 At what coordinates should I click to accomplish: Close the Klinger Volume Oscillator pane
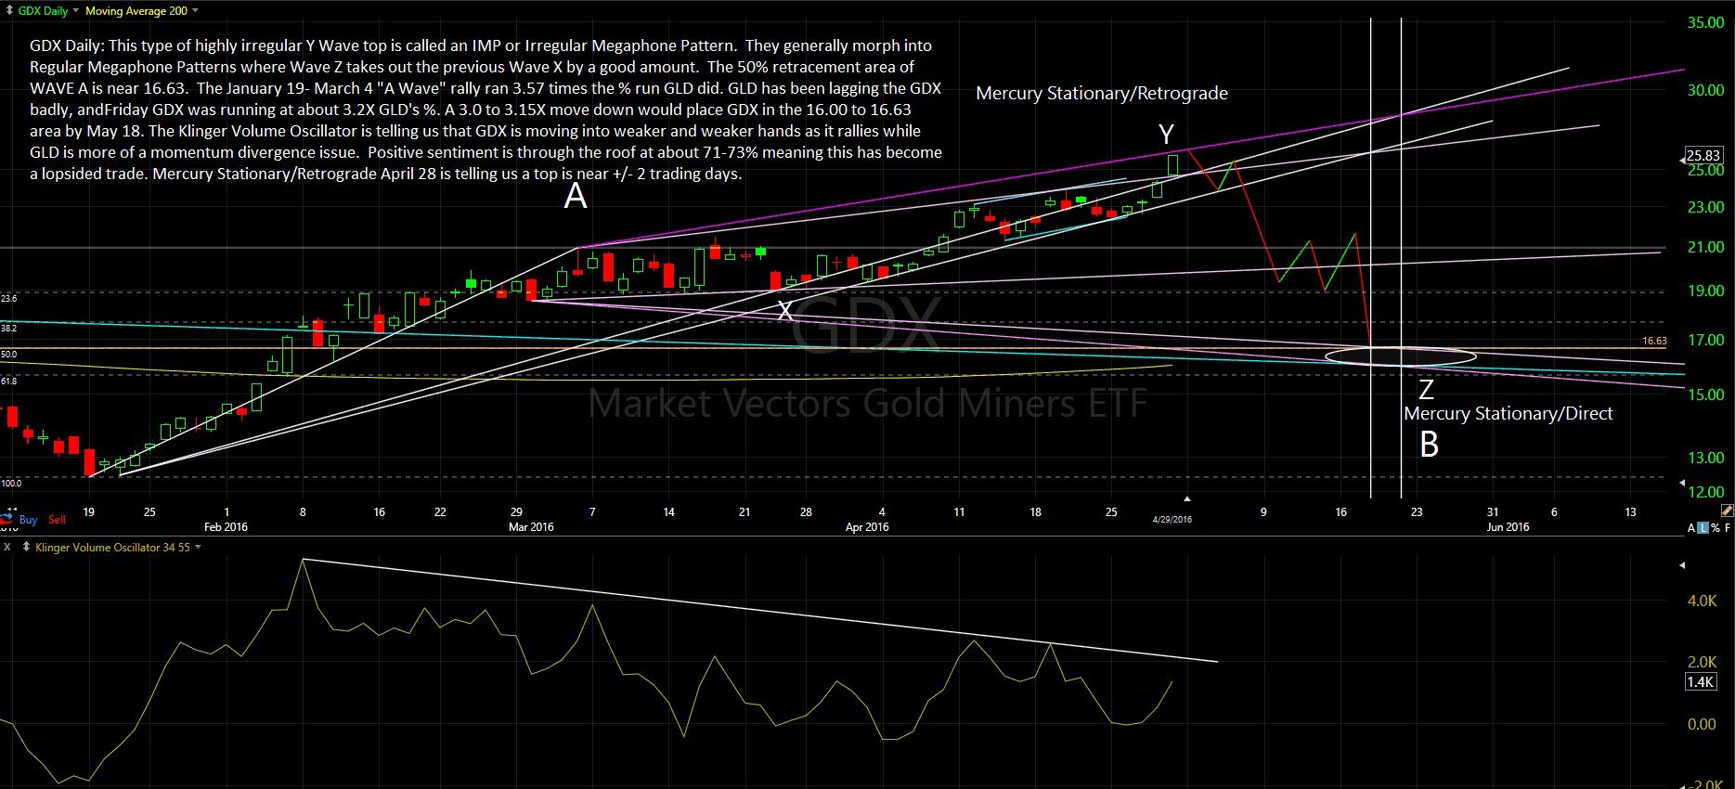7,548
